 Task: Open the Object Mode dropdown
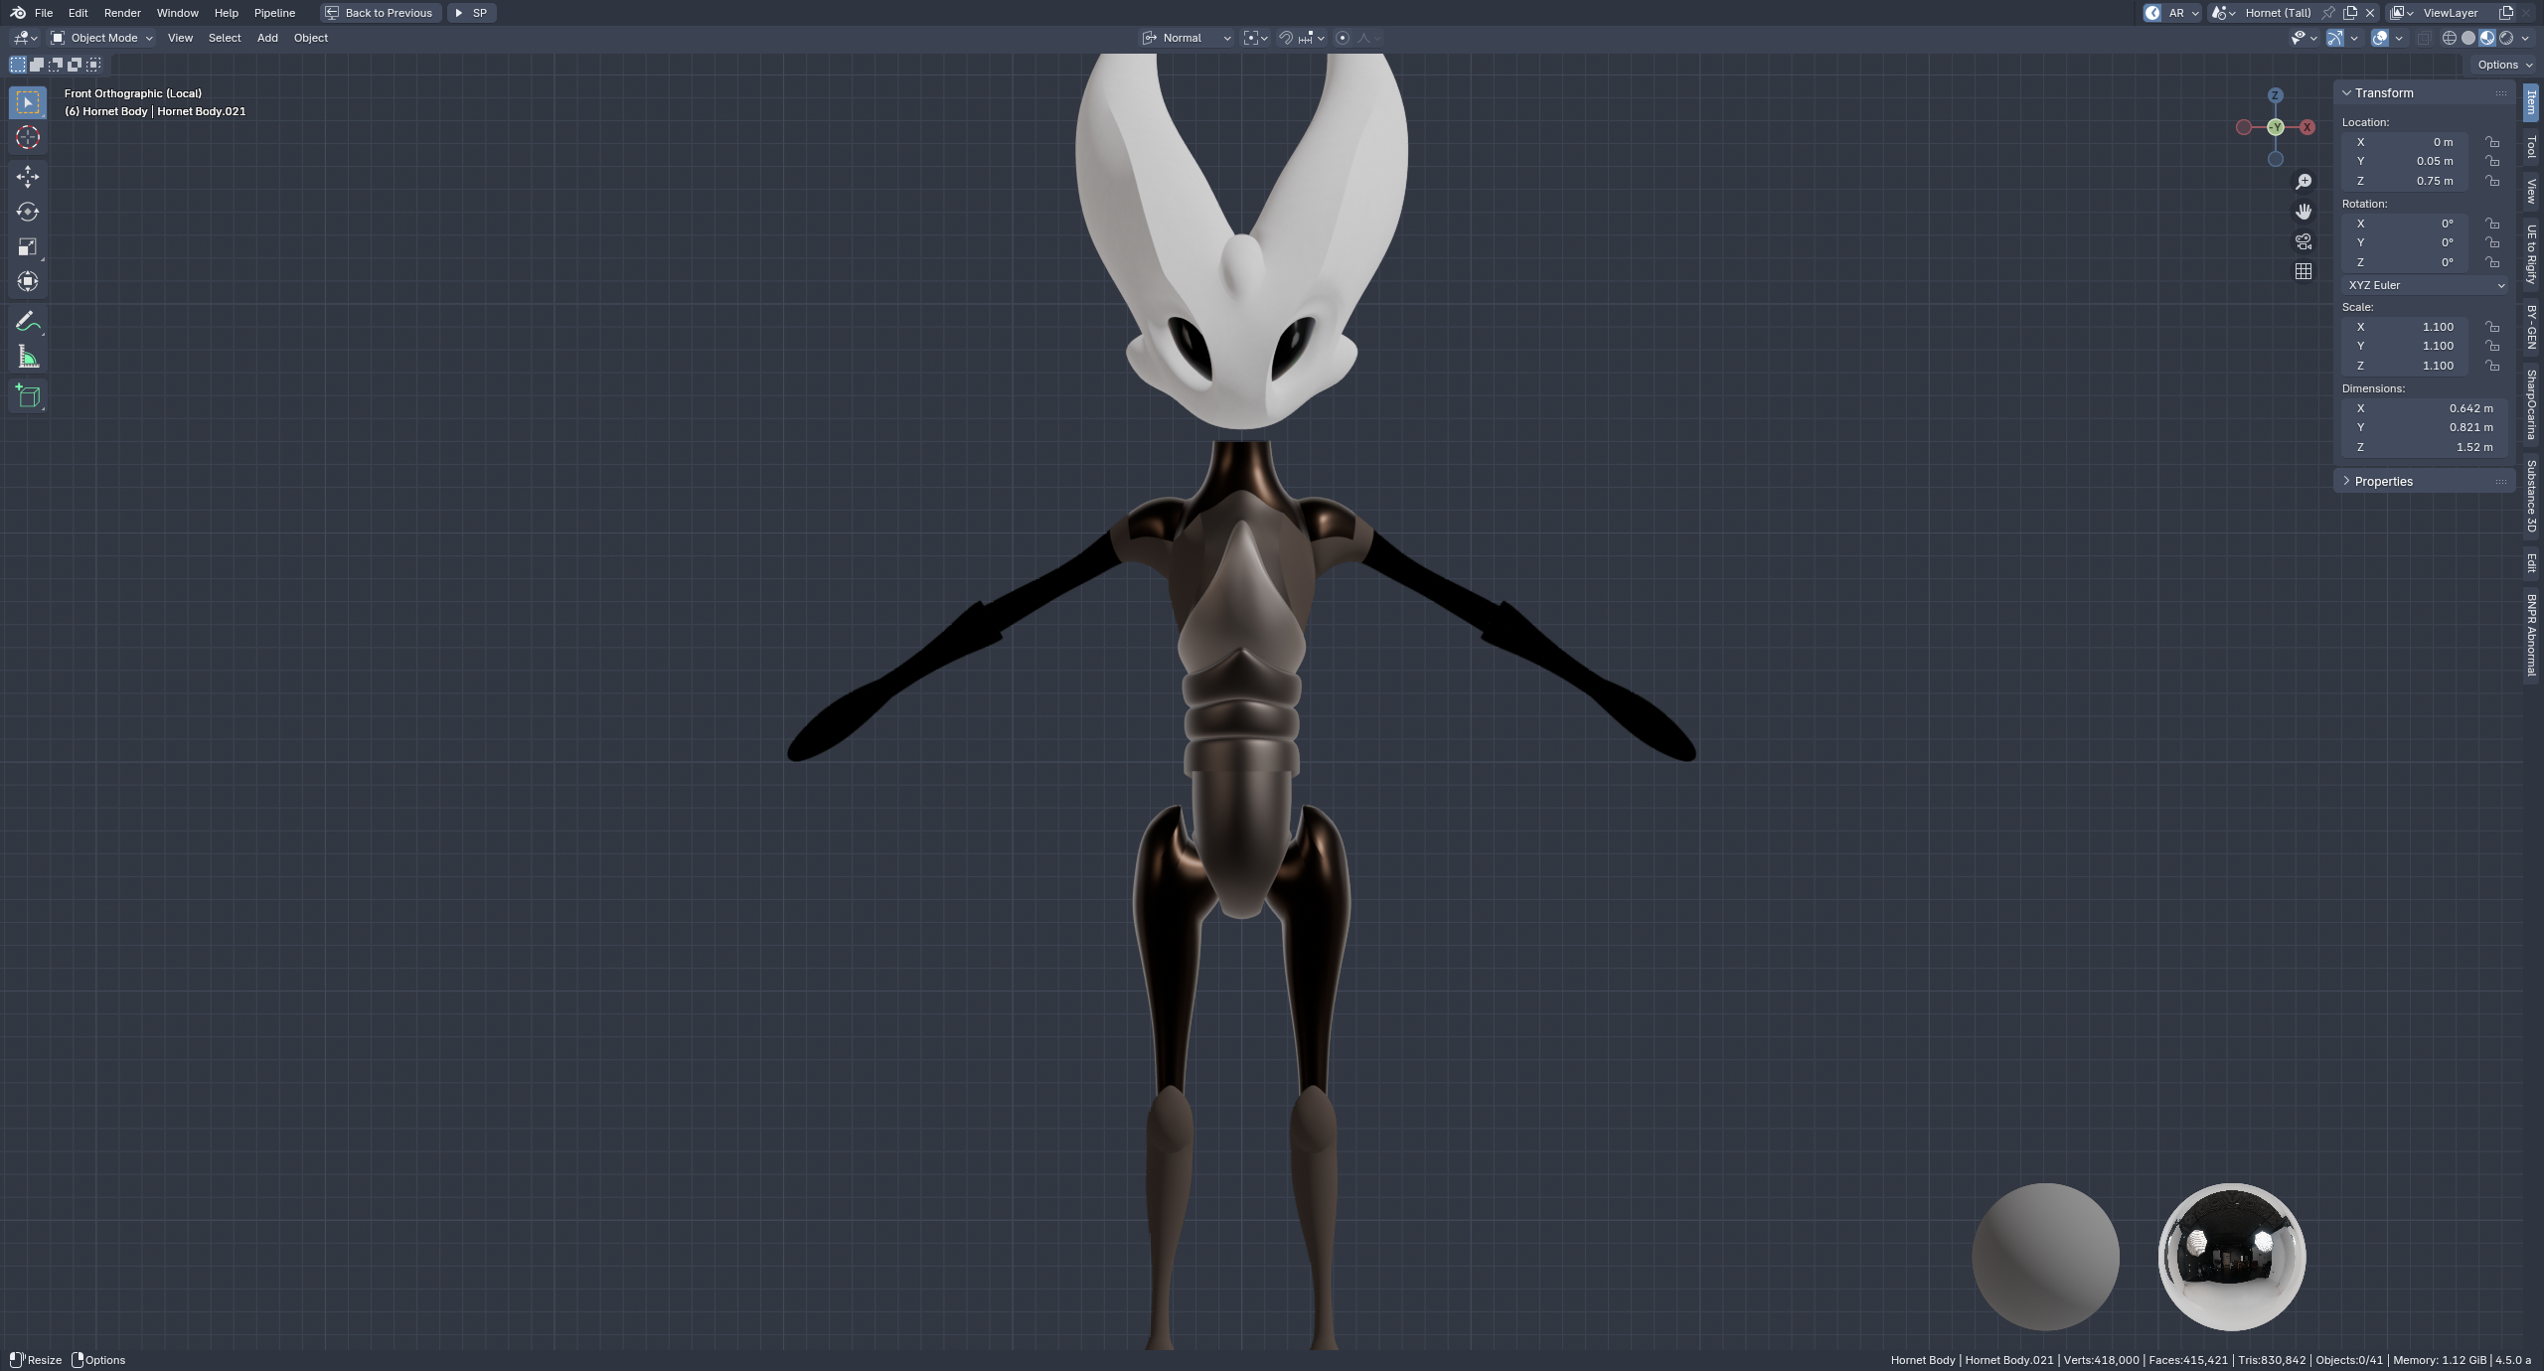[101, 38]
